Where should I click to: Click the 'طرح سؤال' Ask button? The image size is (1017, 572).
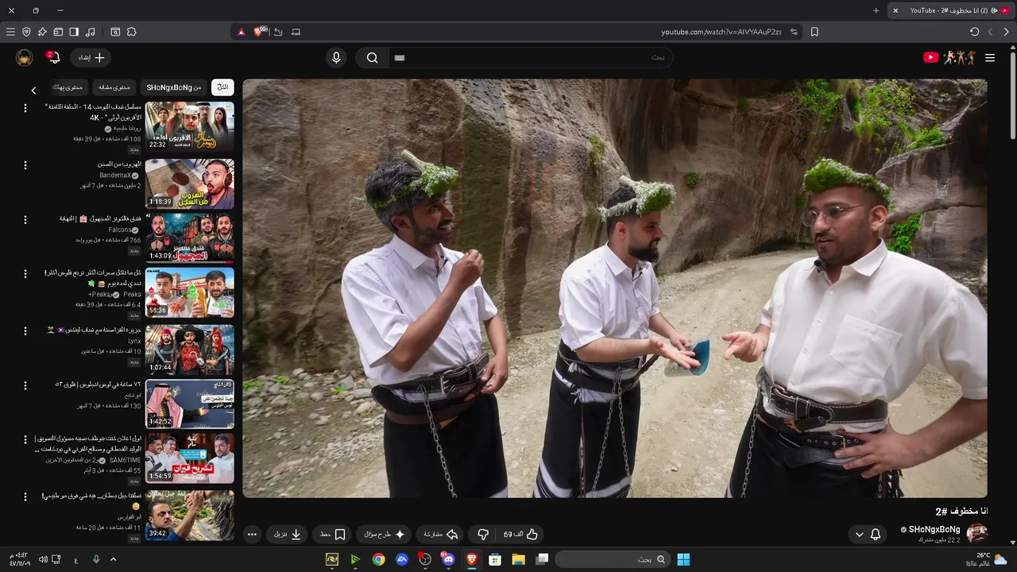(x=385, y=535)
